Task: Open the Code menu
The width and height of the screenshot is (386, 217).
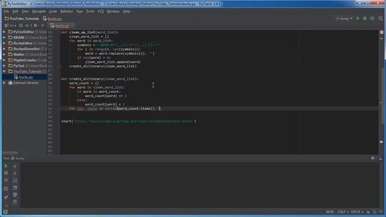Action: (52, 11)
